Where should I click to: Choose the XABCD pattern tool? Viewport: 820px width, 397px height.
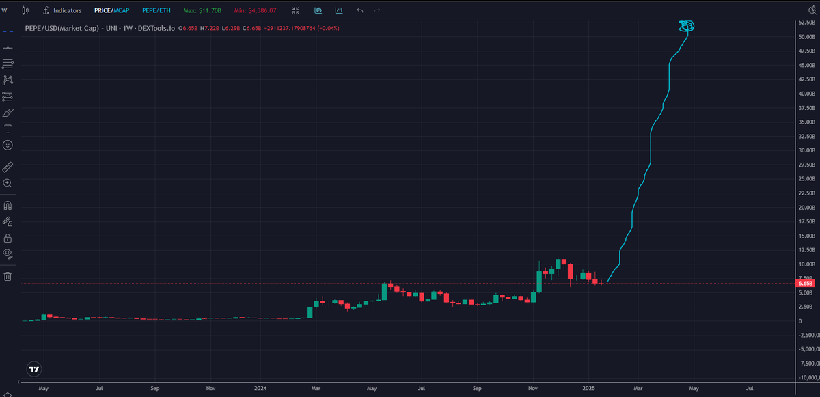[x=8, y=81]
